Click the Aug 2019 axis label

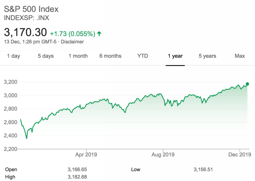(x=163, y=155)
